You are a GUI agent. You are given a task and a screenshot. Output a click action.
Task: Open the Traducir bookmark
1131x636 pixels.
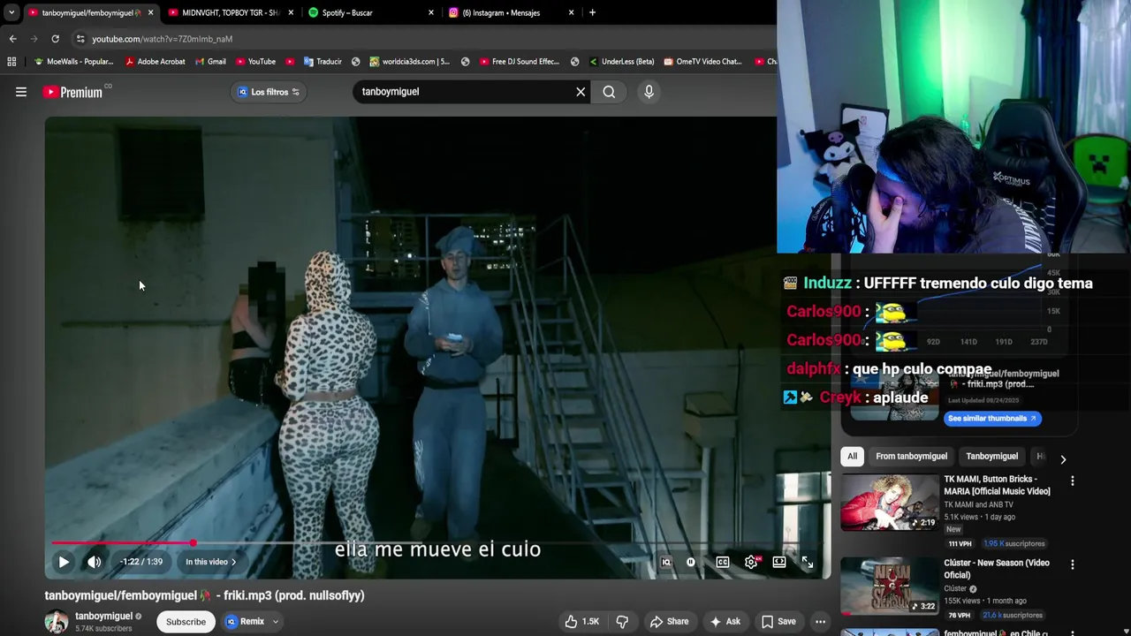pyautogui.click(x=323, y=62)
